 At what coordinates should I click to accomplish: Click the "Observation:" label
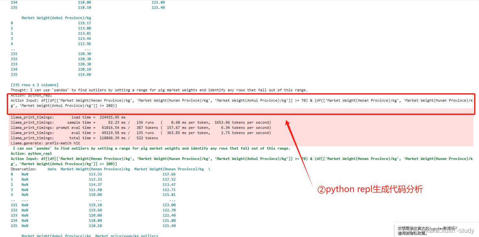[24, 169]
